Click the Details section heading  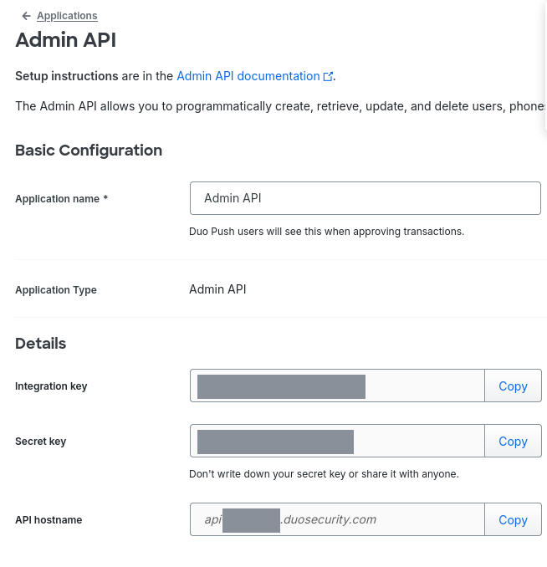coord(40,344)
